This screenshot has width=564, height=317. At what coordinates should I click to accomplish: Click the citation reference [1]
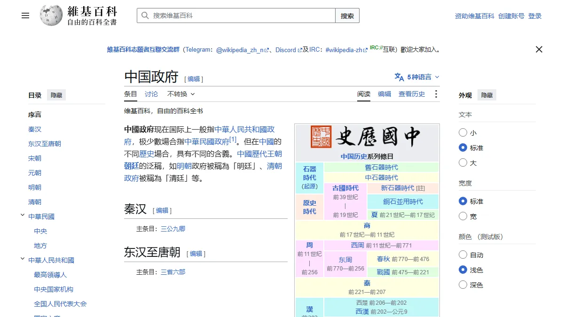pos(233,139)
